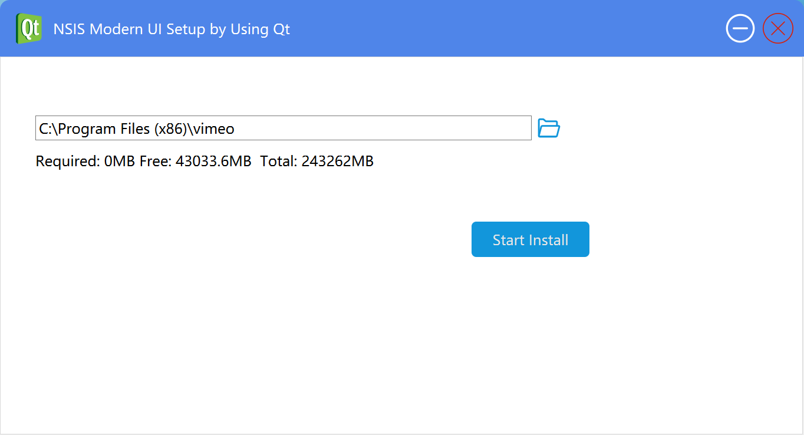This screenshot has height=435, width=804.
Task: Click the NSIS Modern UI Setup title text
Action: click(130, 29)
